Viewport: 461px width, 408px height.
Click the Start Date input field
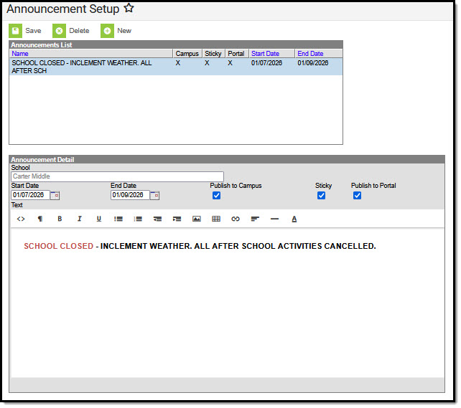pos(30,195)
